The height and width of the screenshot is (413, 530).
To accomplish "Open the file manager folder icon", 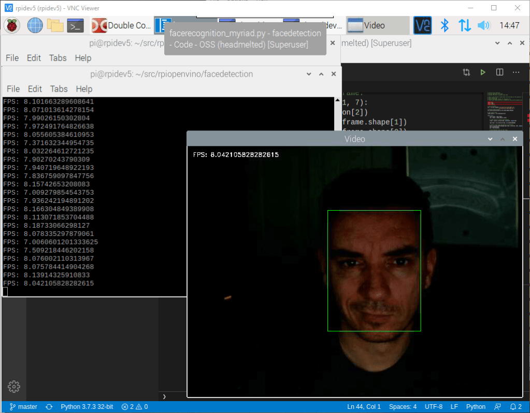I will pos(55,25).
